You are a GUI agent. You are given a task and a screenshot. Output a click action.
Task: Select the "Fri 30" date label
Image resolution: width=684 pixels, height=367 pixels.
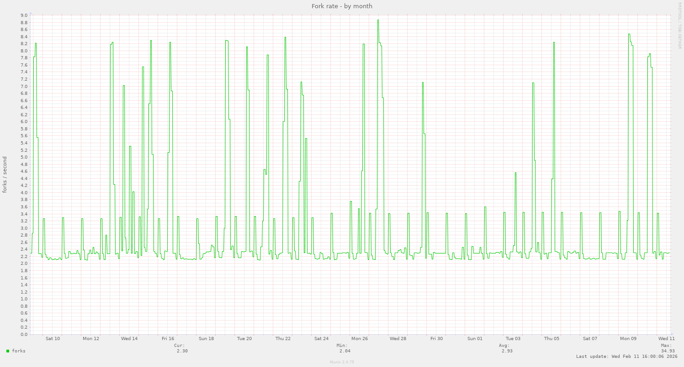(x=436, y=339)
